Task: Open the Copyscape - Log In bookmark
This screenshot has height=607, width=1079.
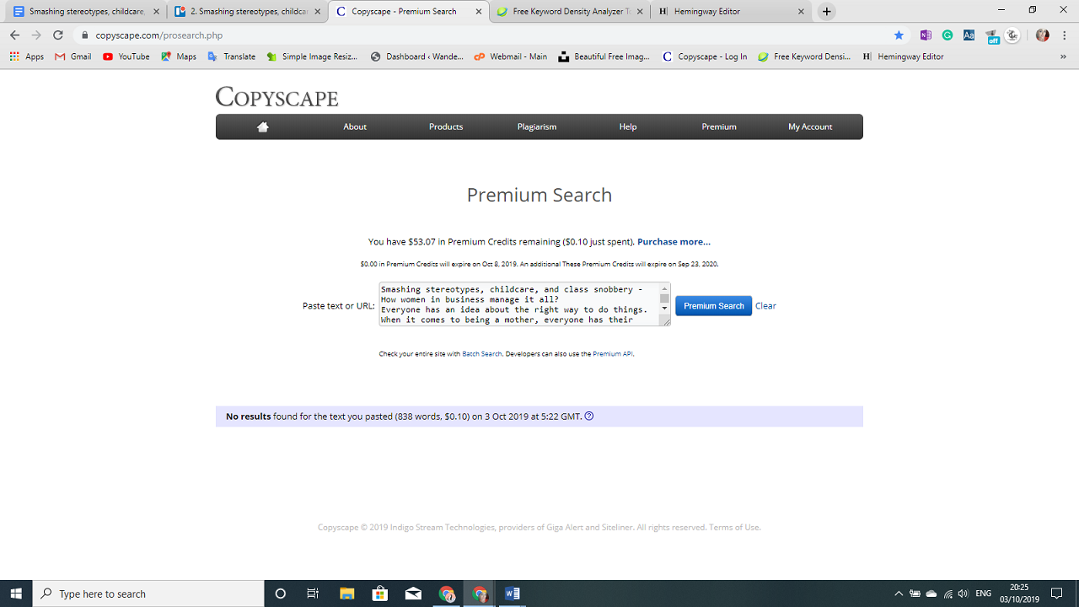Action: pyautogui.click(x=705, y=56)
